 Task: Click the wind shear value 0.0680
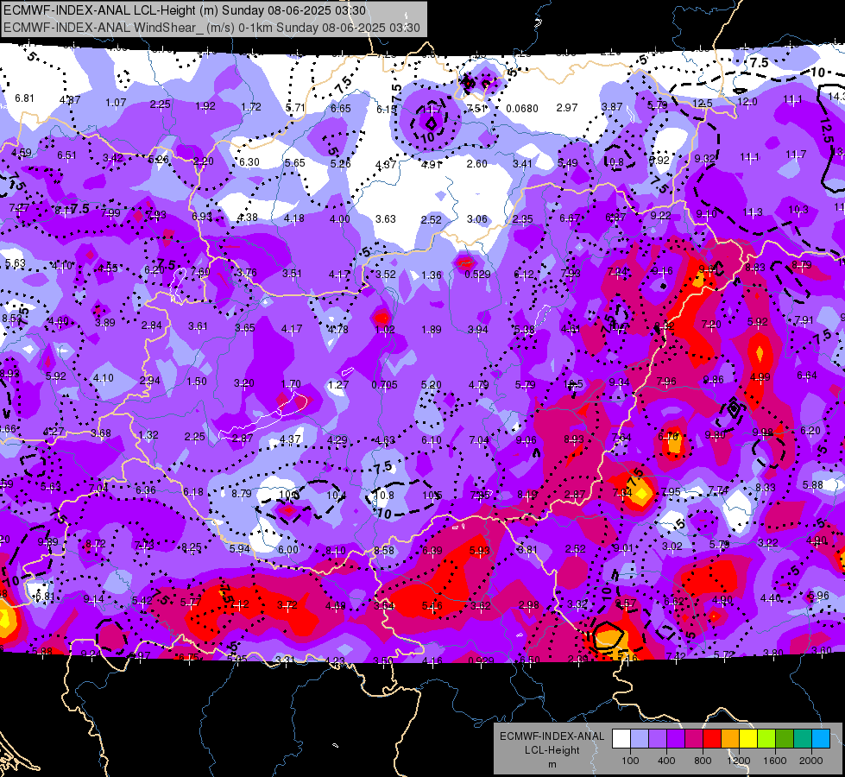point(521,109)
